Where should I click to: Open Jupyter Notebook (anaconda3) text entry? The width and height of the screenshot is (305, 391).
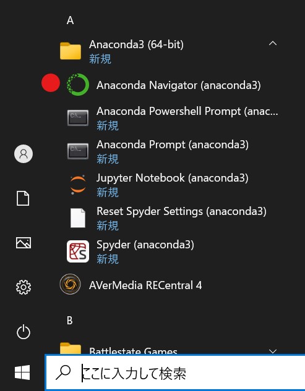pos(173,178)
